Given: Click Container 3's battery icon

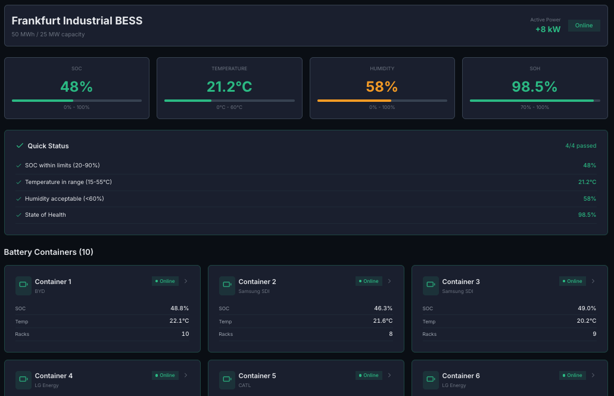Looking at the screenshot, I should [431, 285].
